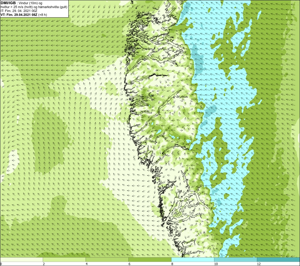Click the 'IT: Fim. 29. 04. 2021 00Z' line

(19, 11)
